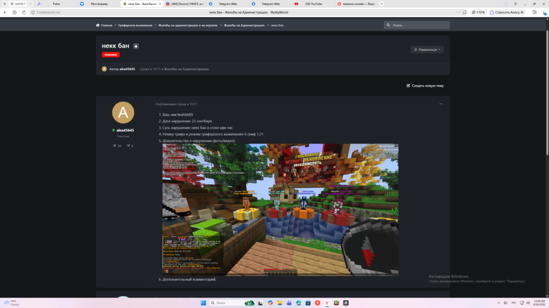Reload the page with the refresh icon

pos(24,12)
